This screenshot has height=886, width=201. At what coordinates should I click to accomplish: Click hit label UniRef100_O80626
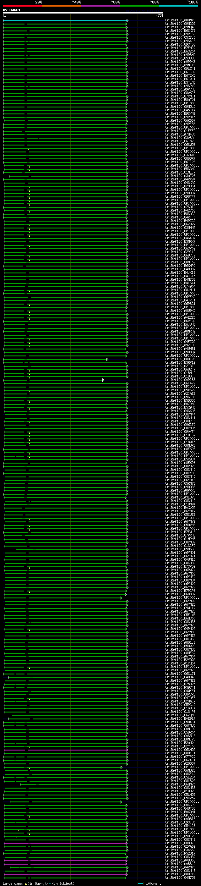[180, 93]
